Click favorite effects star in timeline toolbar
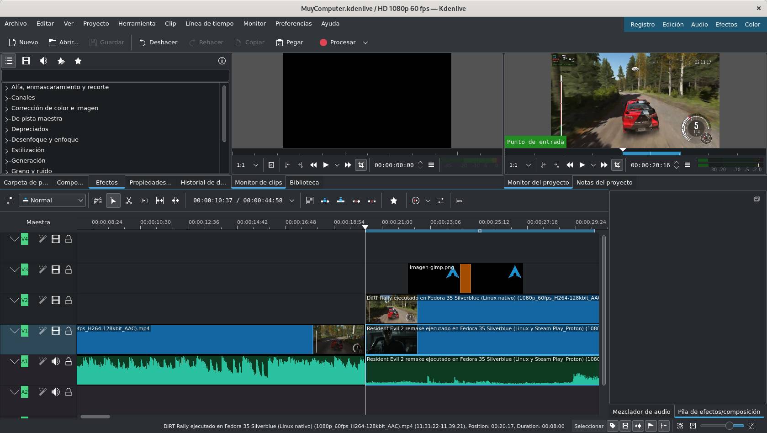 pos(394,201)
